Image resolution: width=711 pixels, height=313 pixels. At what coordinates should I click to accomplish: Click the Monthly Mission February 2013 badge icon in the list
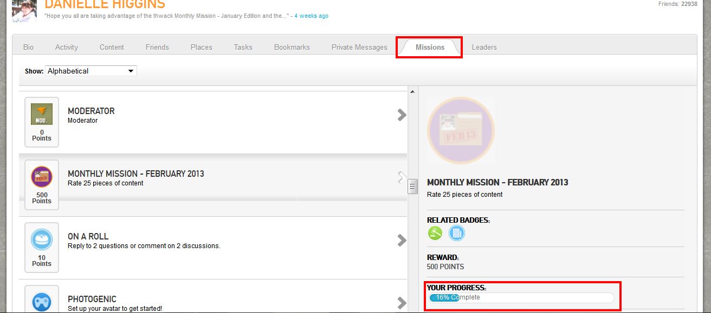pyautogui.click(x=42, y=177)
